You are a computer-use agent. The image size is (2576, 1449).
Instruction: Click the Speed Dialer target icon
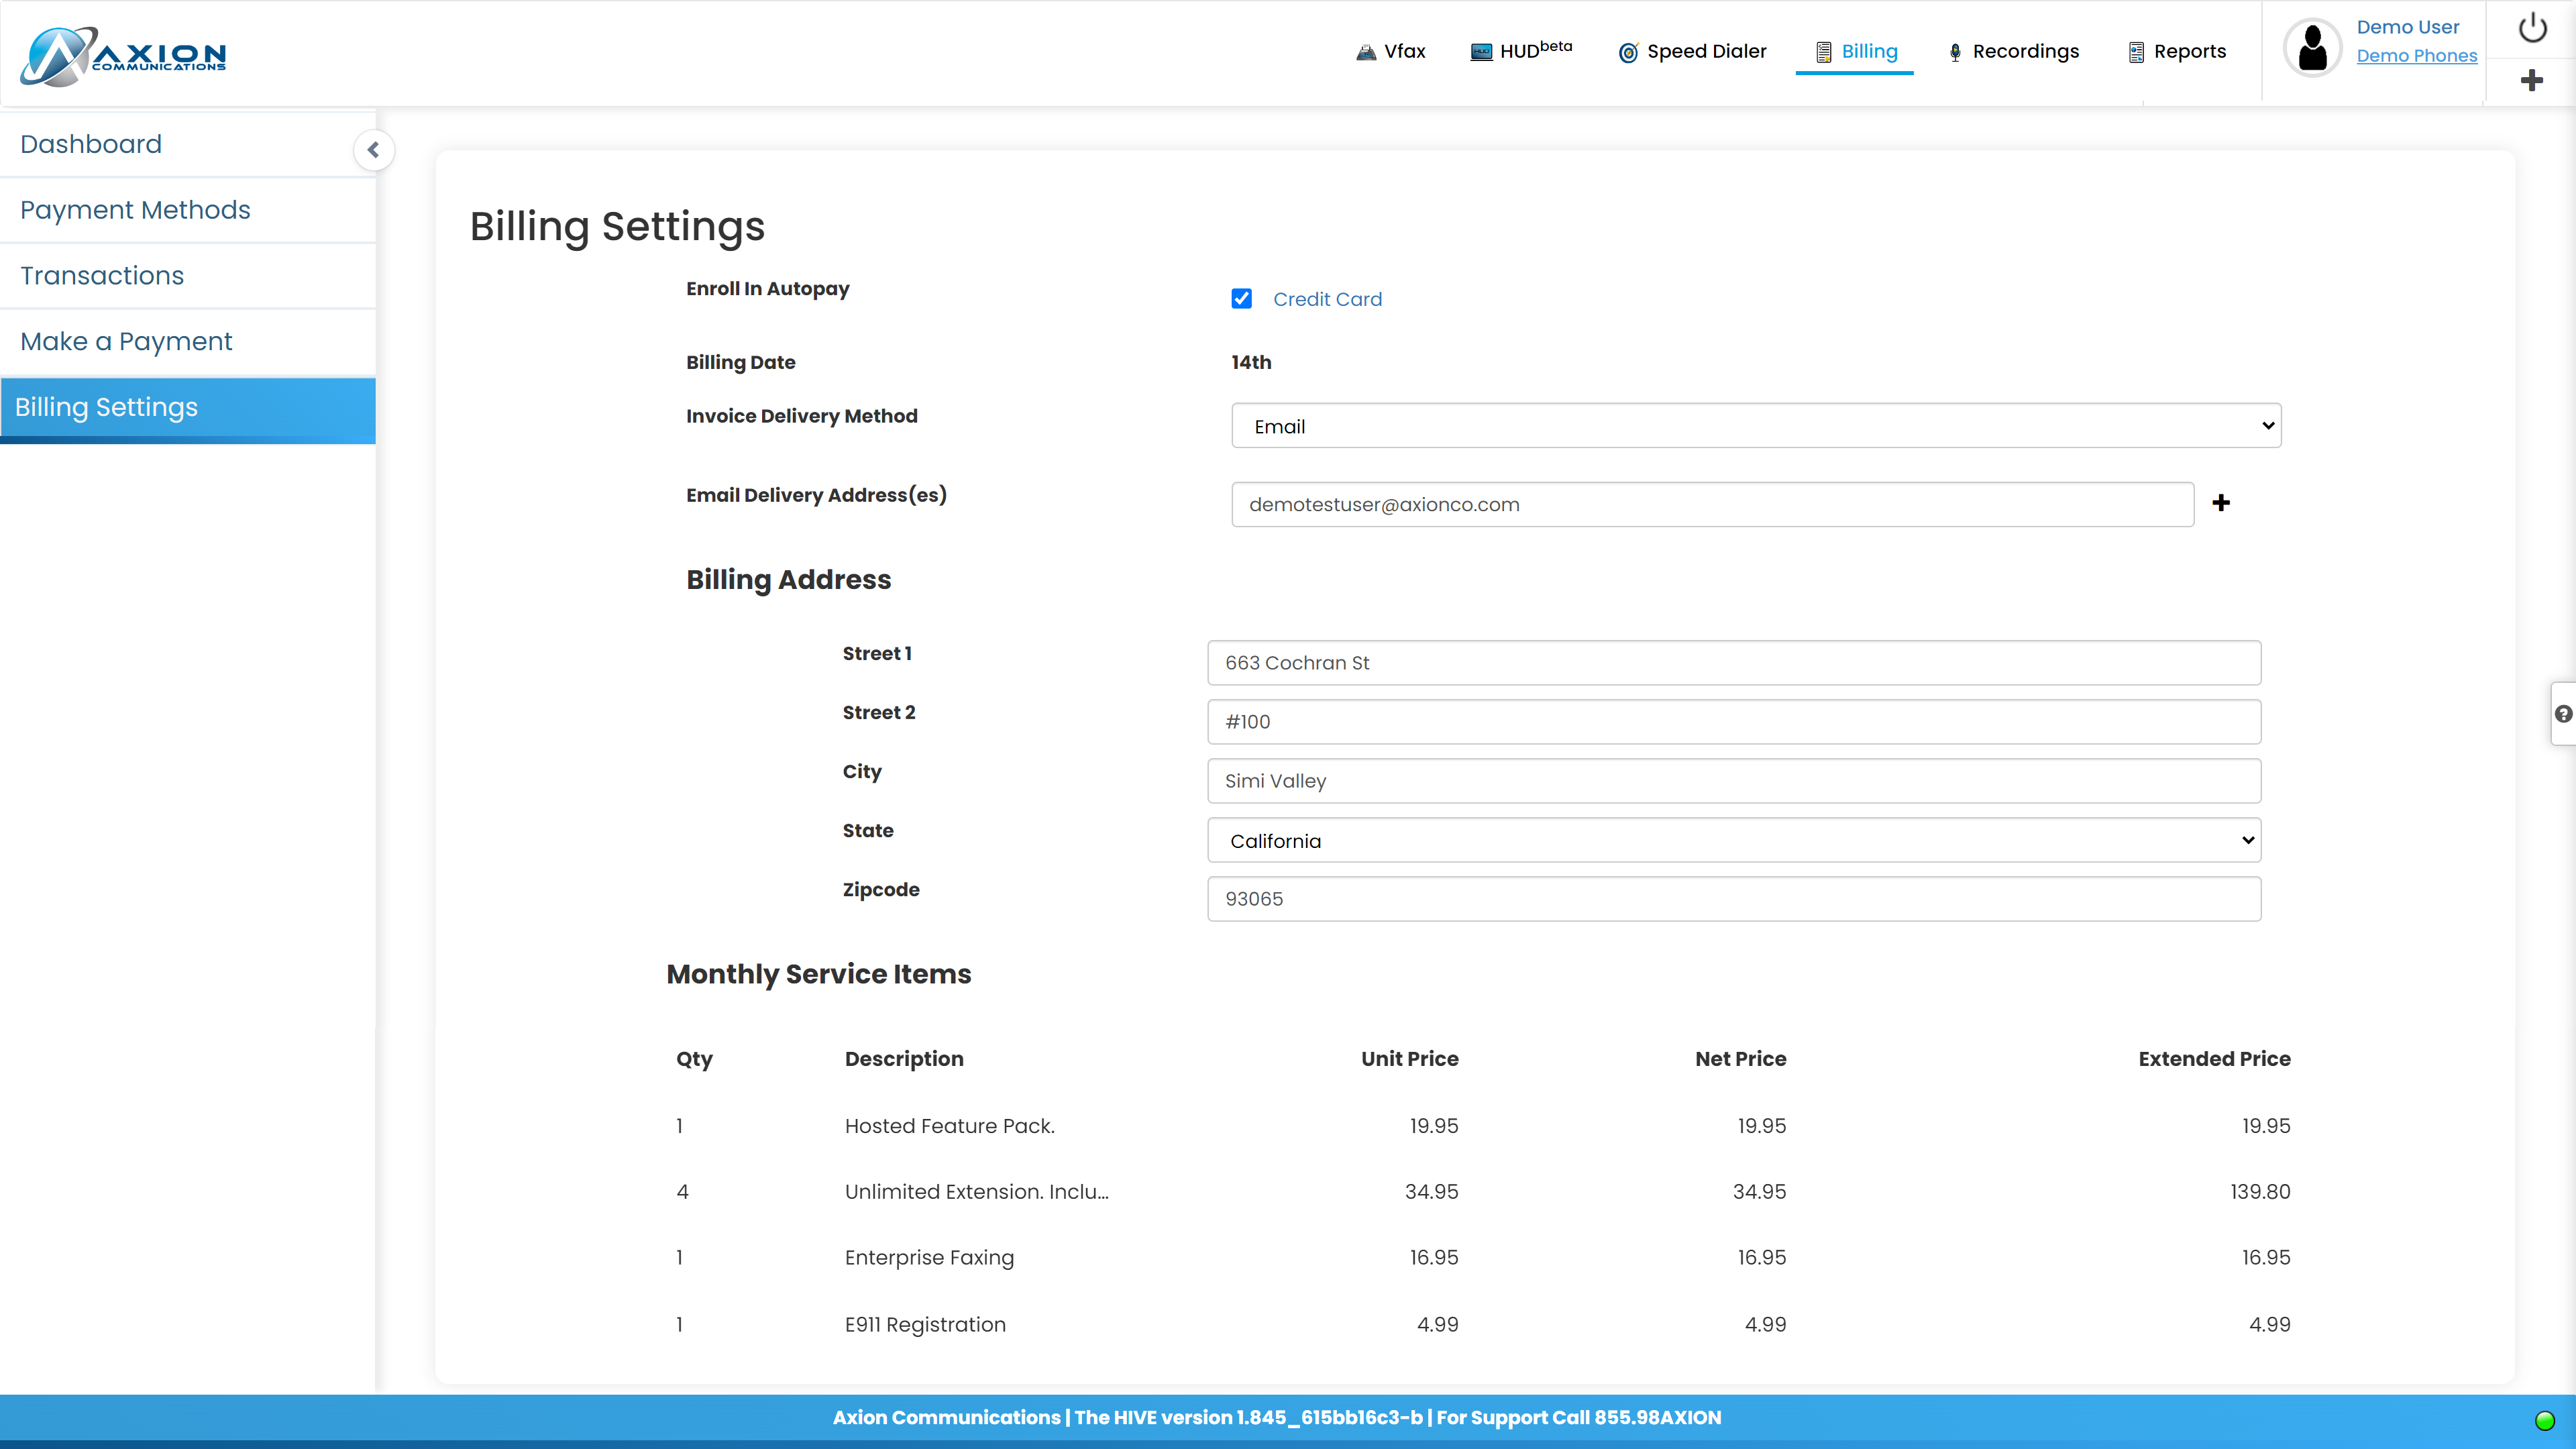click(x=1628, y=52)
